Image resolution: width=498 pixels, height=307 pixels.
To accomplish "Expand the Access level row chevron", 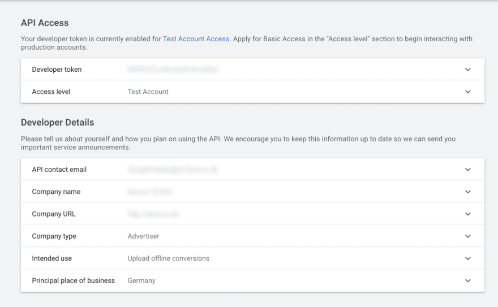I will pyautogui.click(x=467, y=92).
